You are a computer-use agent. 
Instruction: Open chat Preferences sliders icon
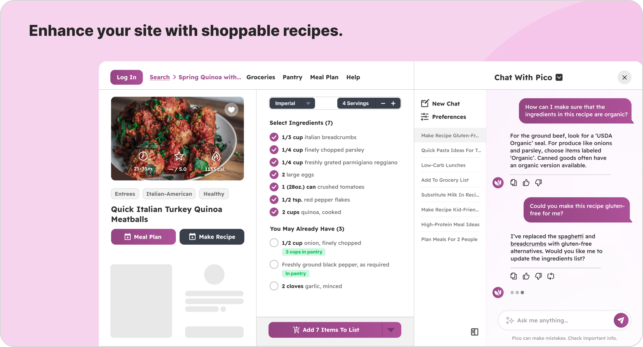click(x=425, y=117)
